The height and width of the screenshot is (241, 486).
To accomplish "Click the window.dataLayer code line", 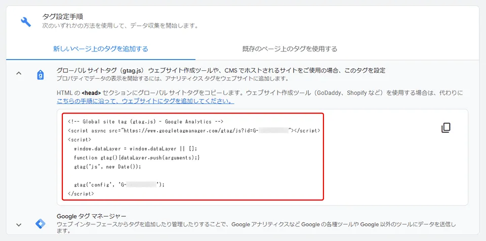I will (136, 149).
